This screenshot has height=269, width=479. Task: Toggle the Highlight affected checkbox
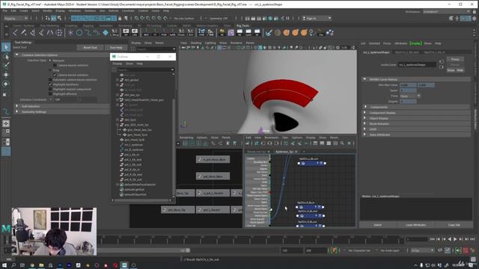pos(50,94)
